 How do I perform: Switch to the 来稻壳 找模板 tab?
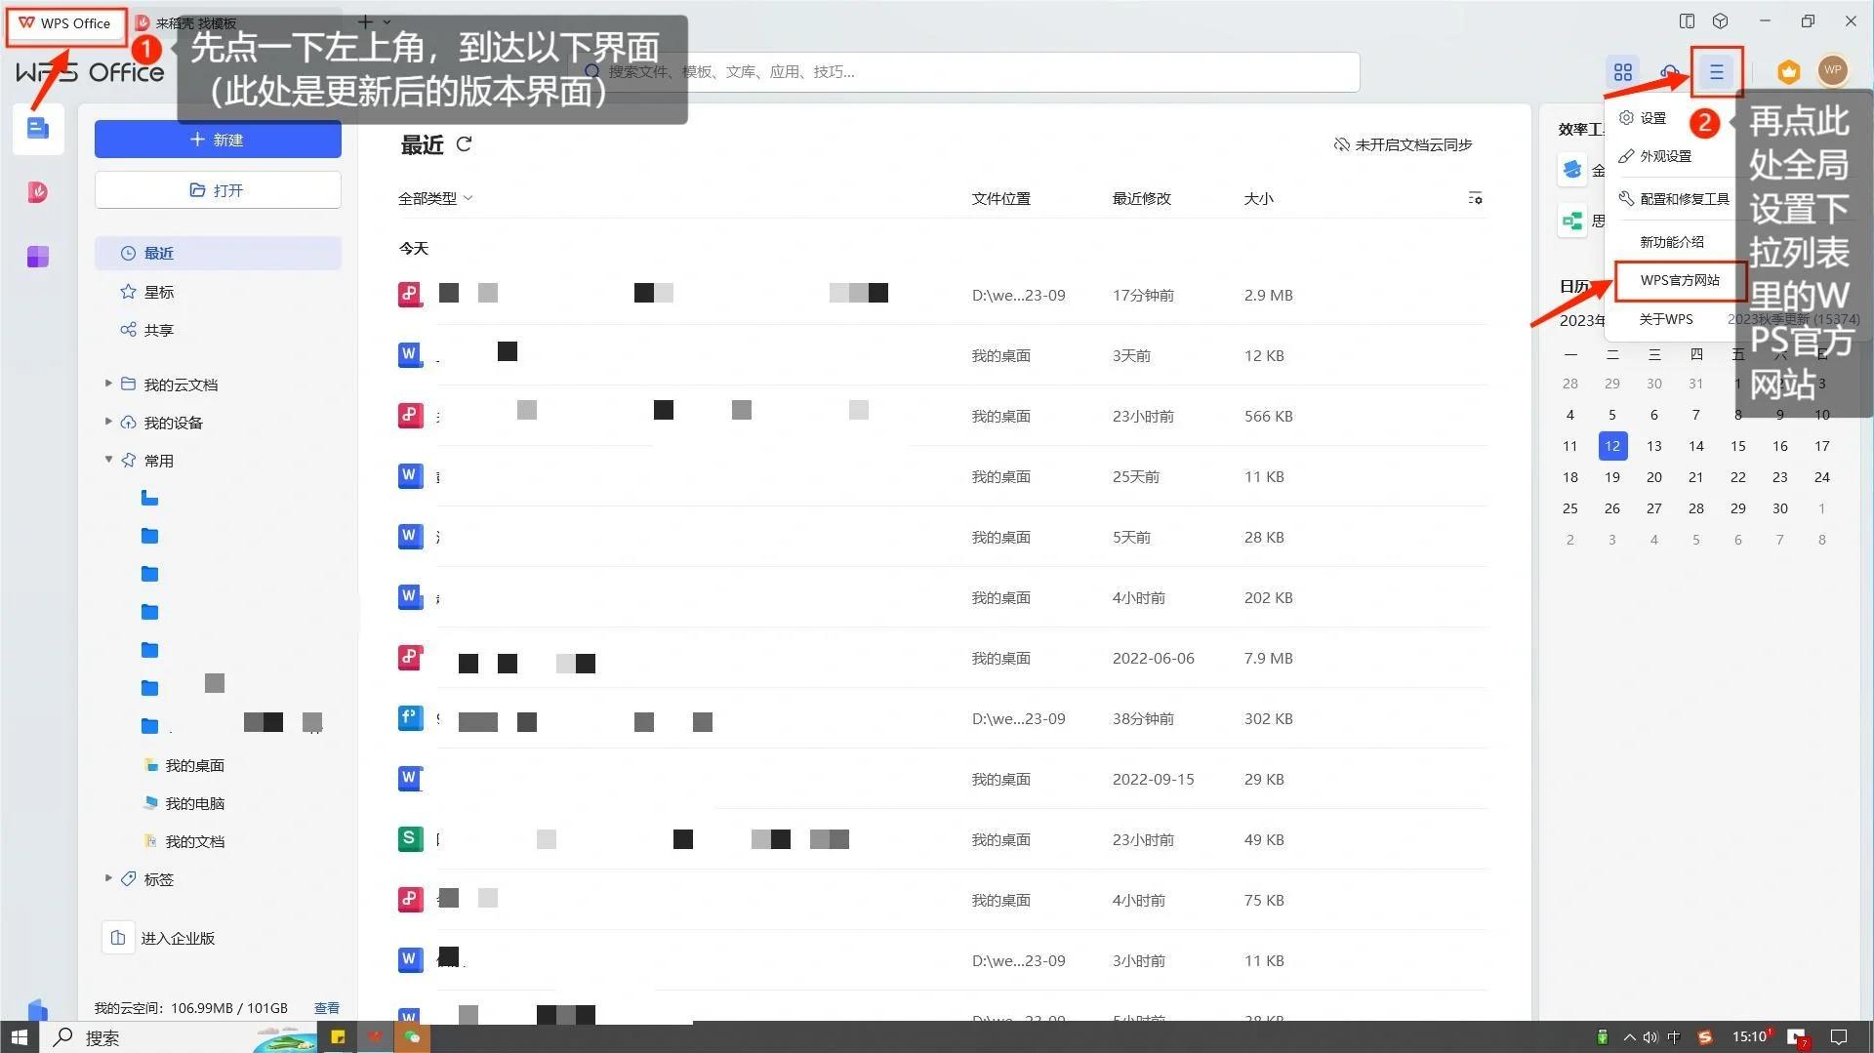click(x=194, y=22)
